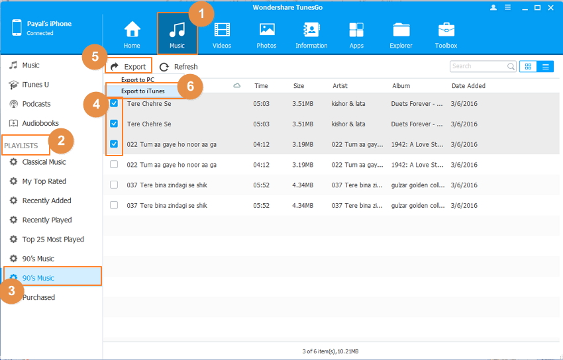
Task: Switch to grid view
Action: coord(528,66)
